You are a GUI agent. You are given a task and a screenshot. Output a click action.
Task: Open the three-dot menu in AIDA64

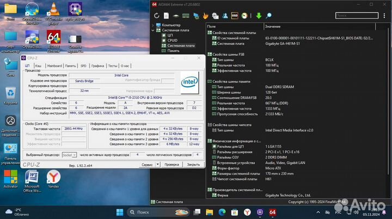[x=384, y=16]
